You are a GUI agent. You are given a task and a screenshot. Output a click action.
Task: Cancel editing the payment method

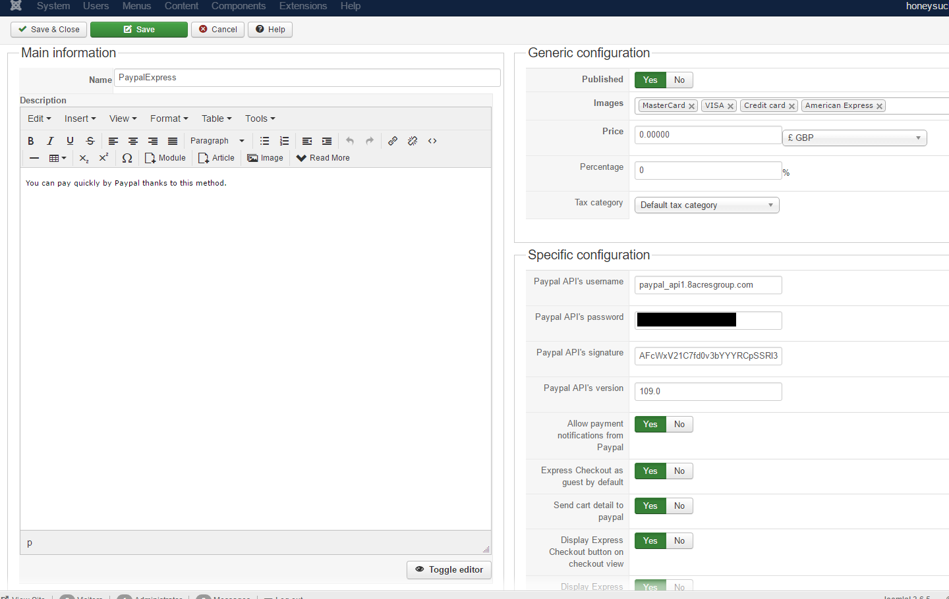click(x=218, y=30)
